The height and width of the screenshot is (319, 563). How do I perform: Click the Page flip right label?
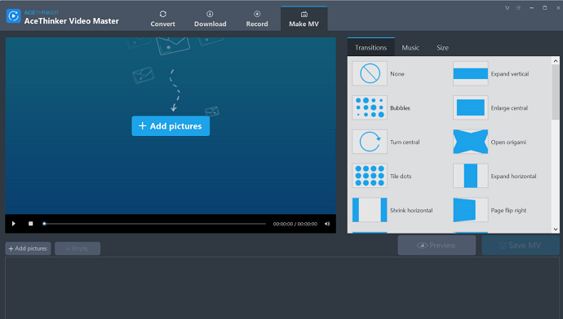[x=508, y=210]
